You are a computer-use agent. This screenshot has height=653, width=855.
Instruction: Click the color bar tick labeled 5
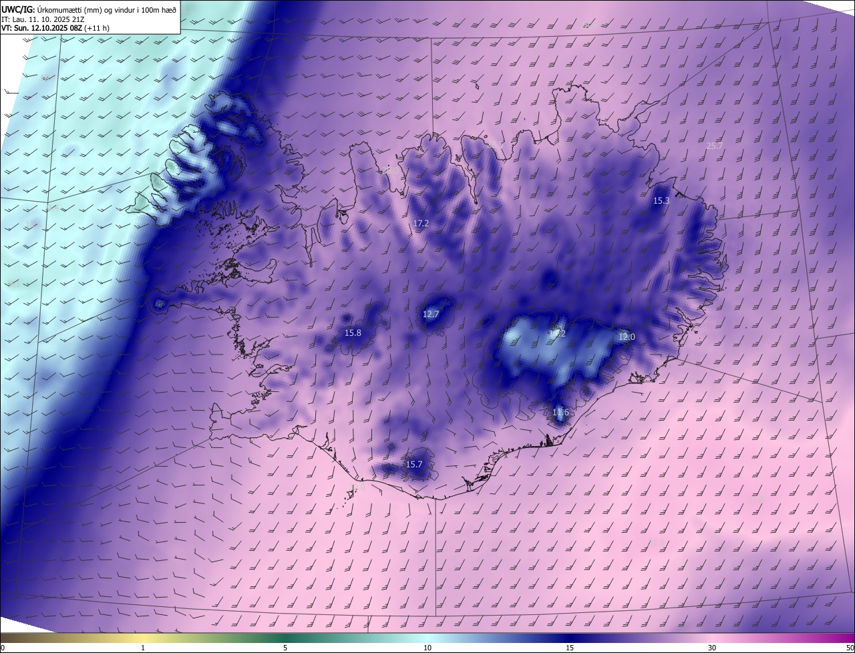(x=285, y=648)
